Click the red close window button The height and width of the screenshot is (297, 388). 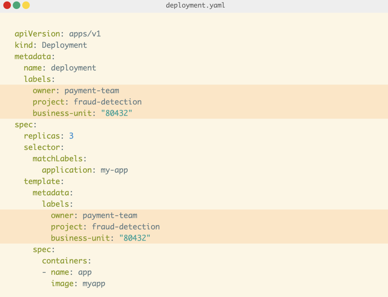point(7,5)
